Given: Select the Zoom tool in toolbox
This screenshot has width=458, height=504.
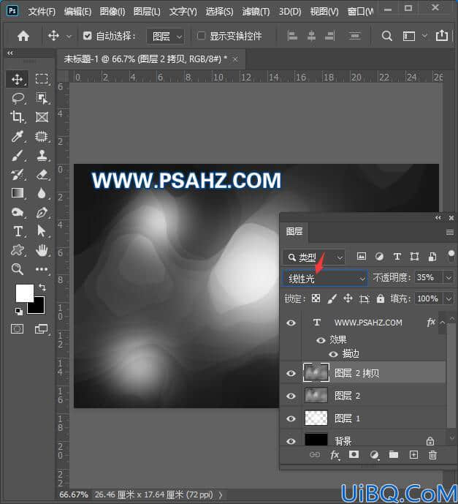Looking at the screenshot, I should click(x=17, y=269).
